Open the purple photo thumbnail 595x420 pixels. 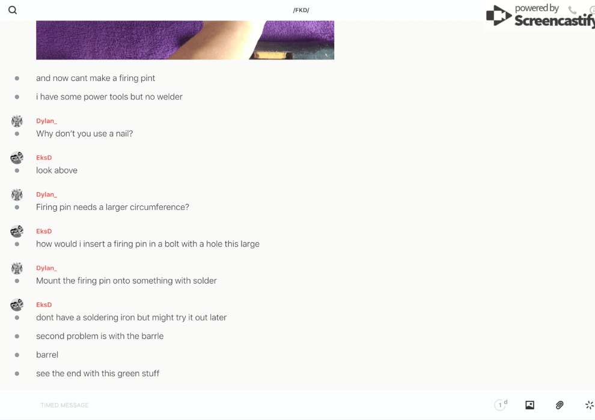[185, 40]
